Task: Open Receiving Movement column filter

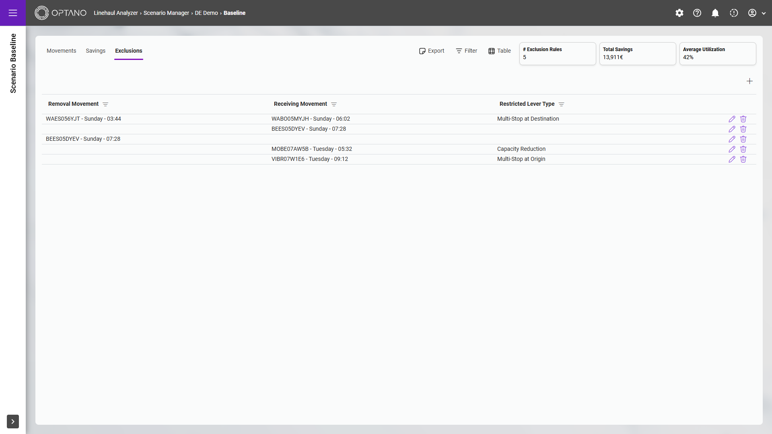Action: tap(334, 104)
